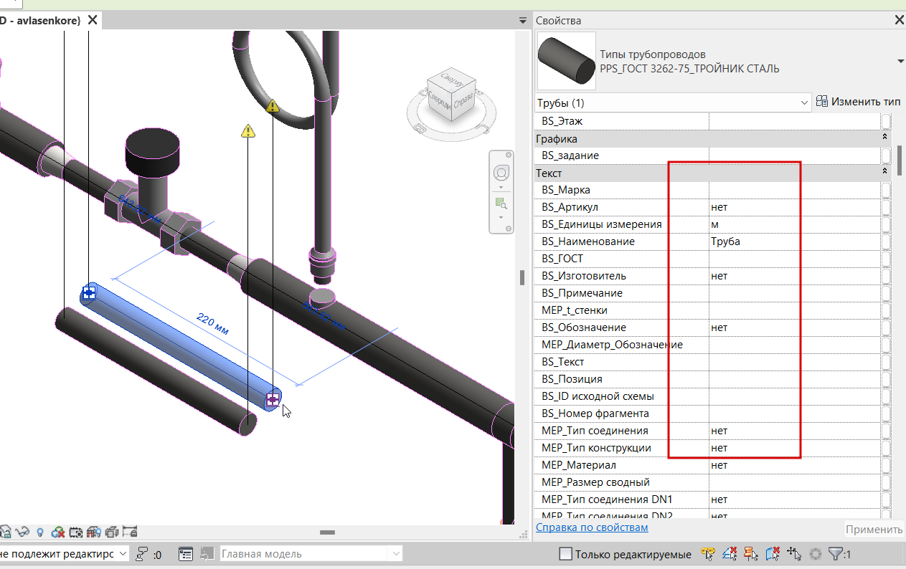906x569 pixels.
Task: Click the empty BS_Марка value field
Action: [795, 190]
